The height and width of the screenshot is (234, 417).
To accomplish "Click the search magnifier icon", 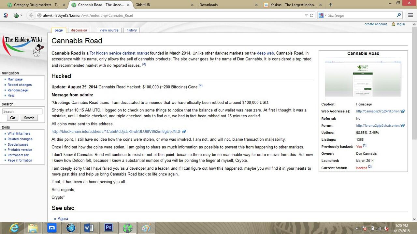I will click(399, 15).
